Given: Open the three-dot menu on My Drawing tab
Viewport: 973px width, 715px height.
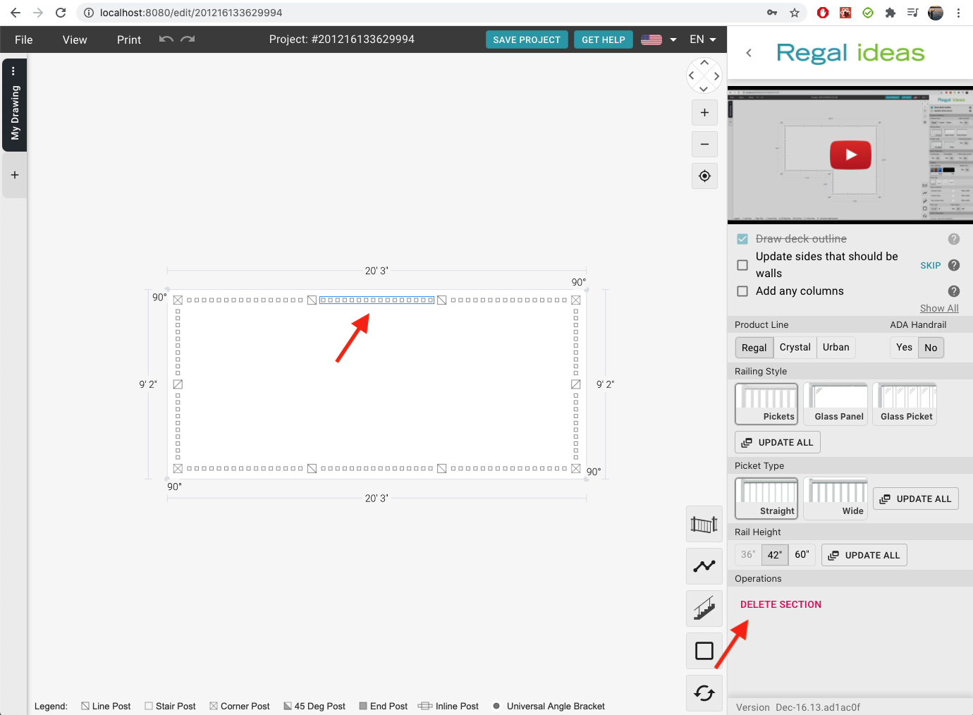Looking at the screenshot, I should click(14, 71).
